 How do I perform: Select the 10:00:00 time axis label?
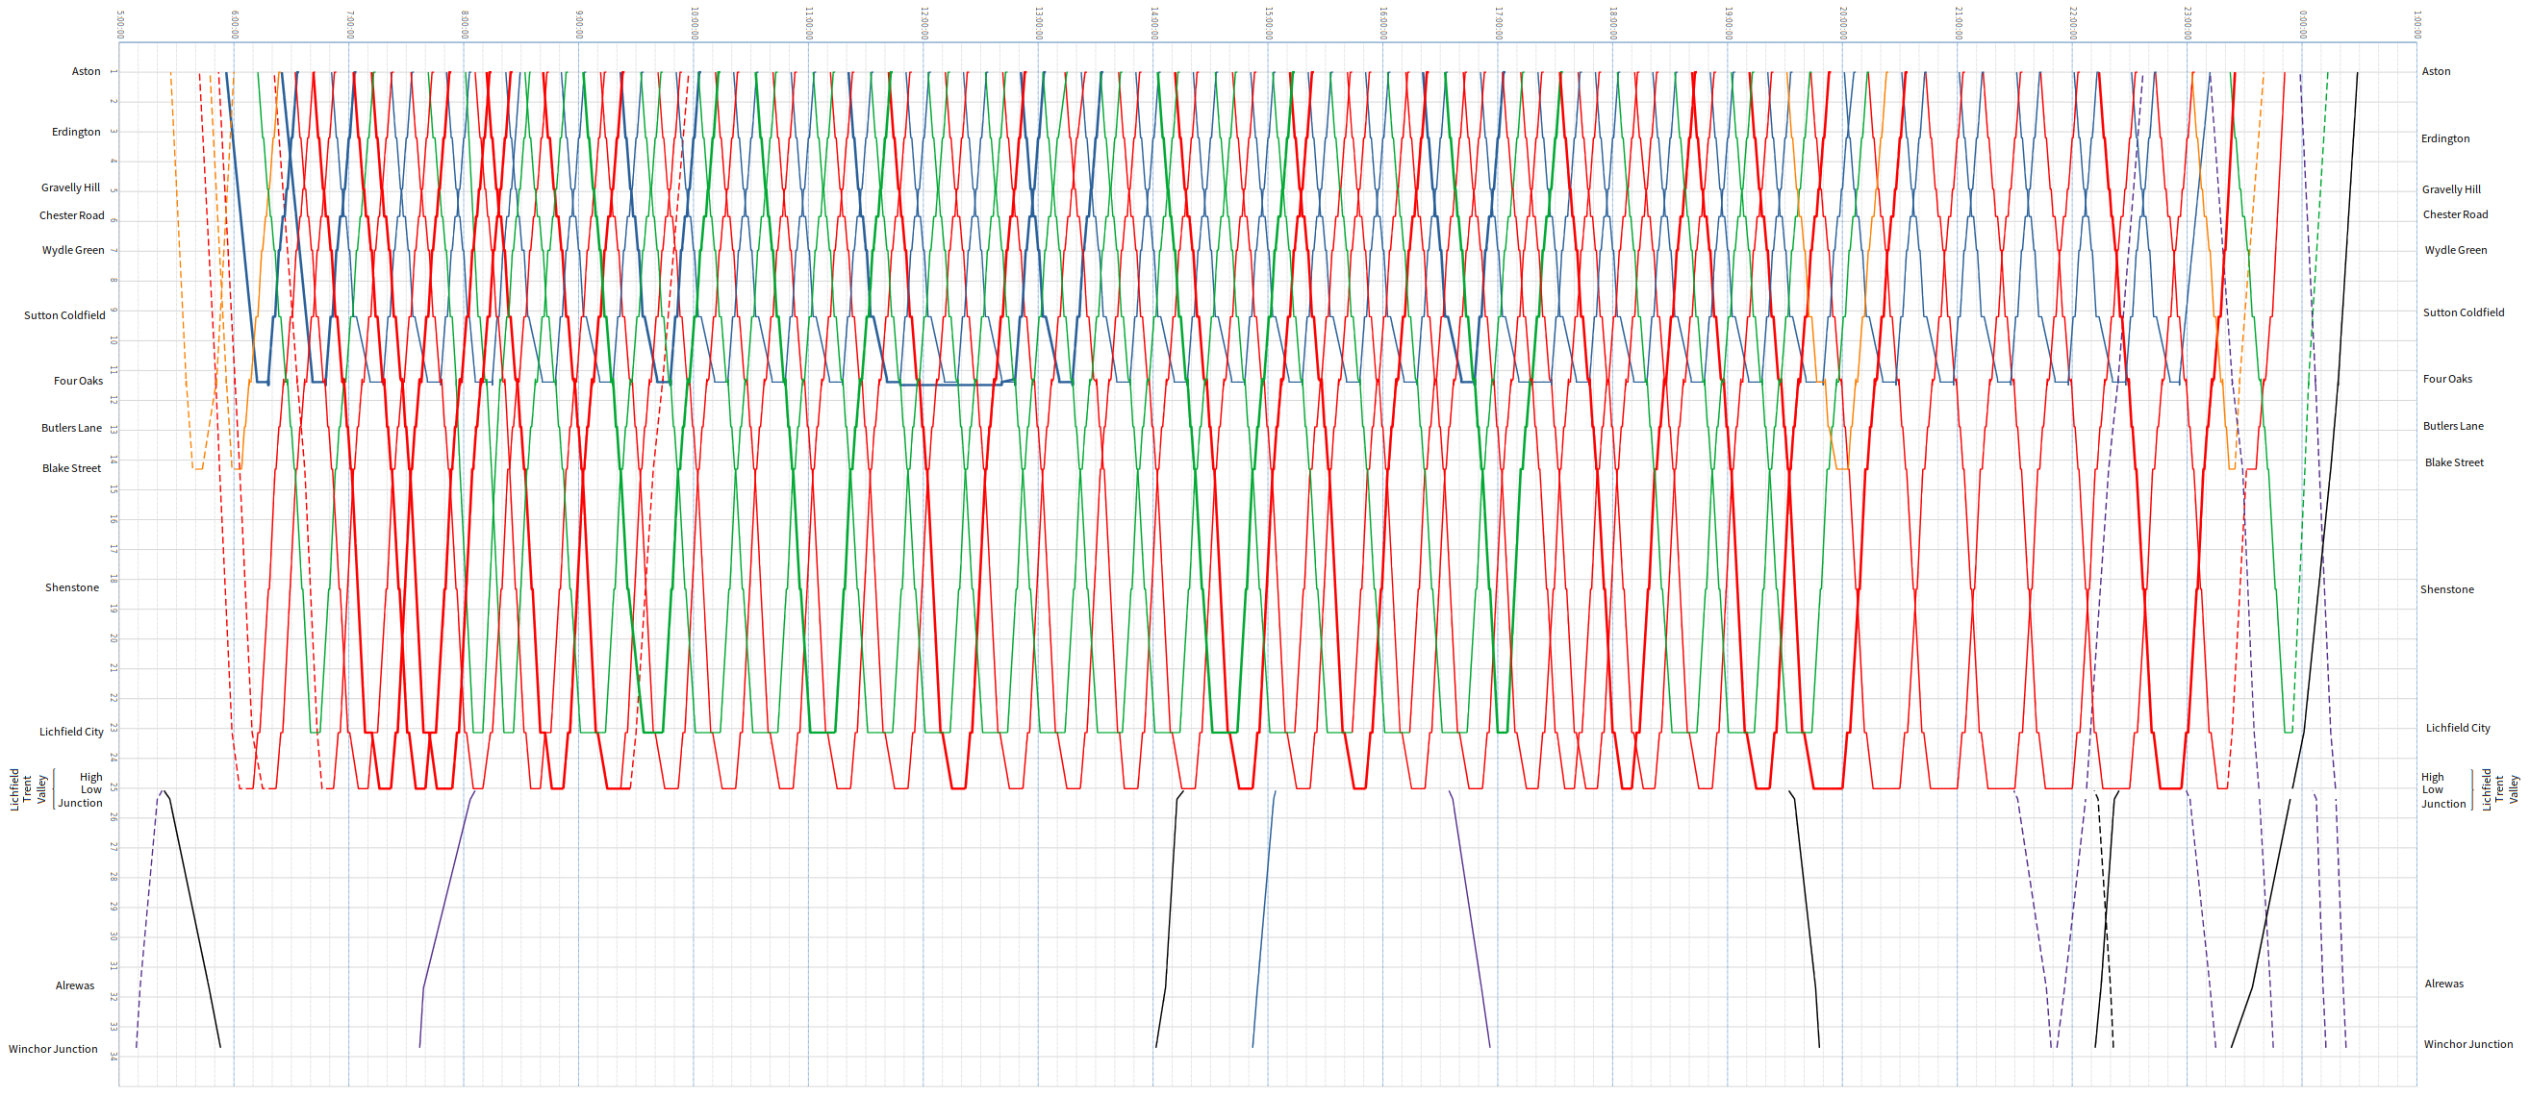coord(695,23)
